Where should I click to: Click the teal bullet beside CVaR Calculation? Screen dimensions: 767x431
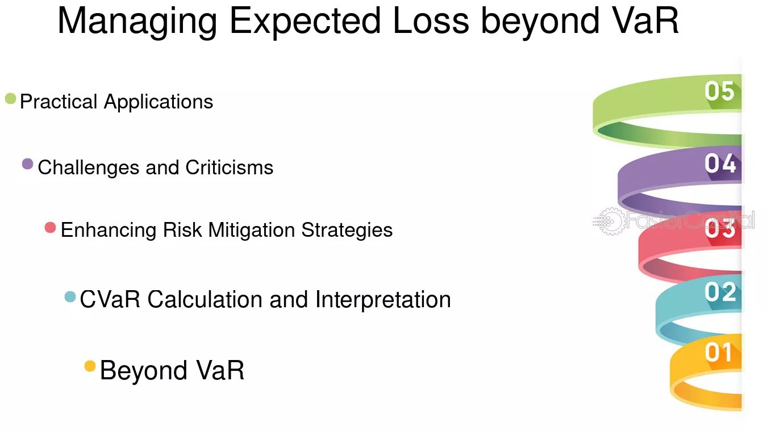tap(70, 296)
